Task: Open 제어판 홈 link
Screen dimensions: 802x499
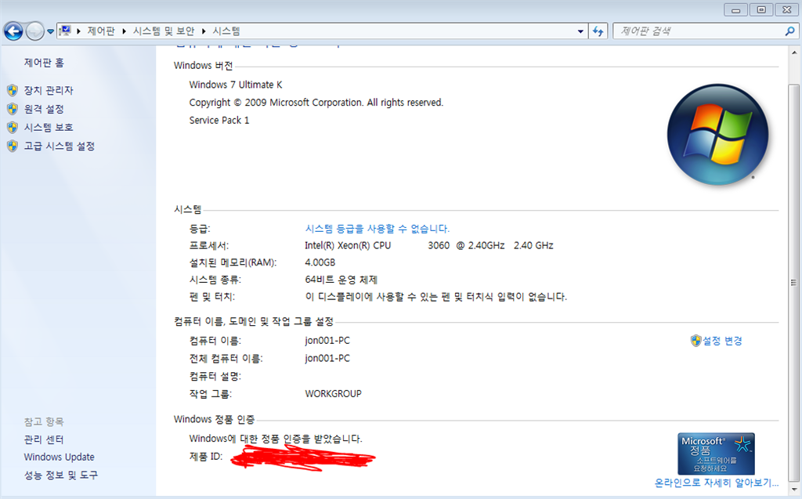Action: (x=44, y=63)
